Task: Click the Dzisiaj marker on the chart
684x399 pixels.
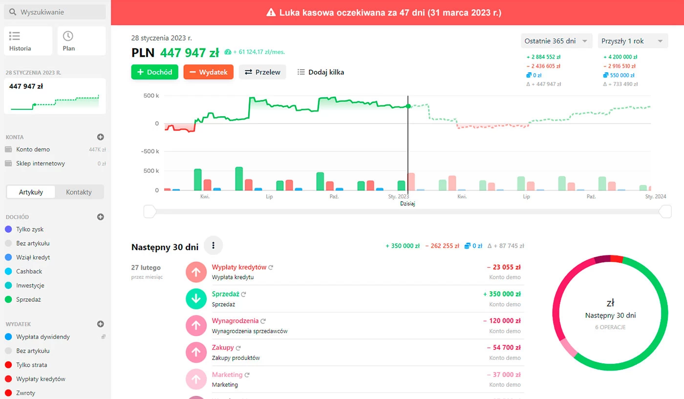Action: pos(407,204)
